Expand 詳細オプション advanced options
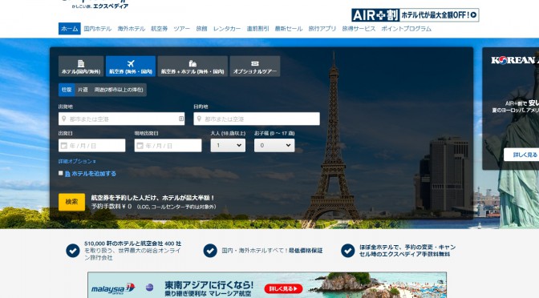539x298 pixels. [x=77, y=161]
